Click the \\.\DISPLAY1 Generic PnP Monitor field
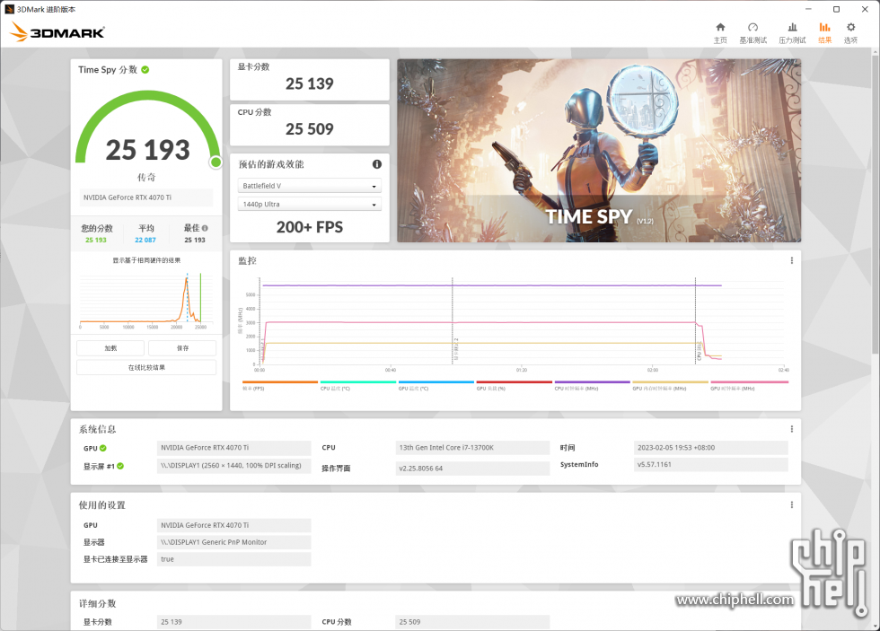 (234, 542)
